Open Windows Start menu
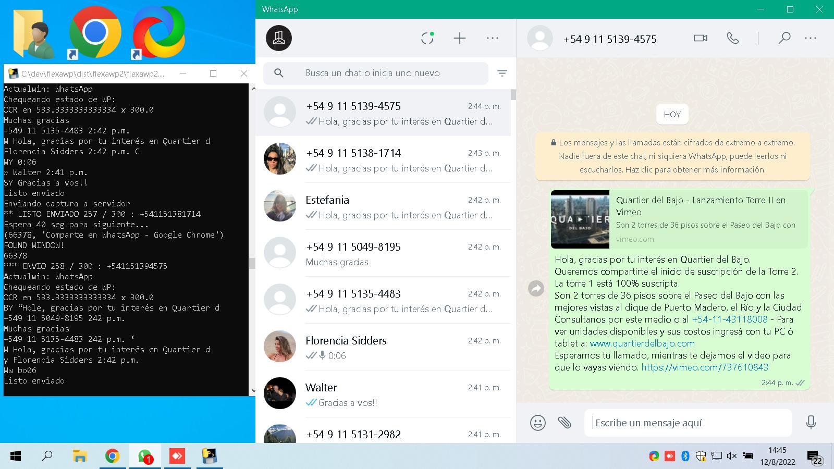Screen dimensions: 834x469 (16, 456)
